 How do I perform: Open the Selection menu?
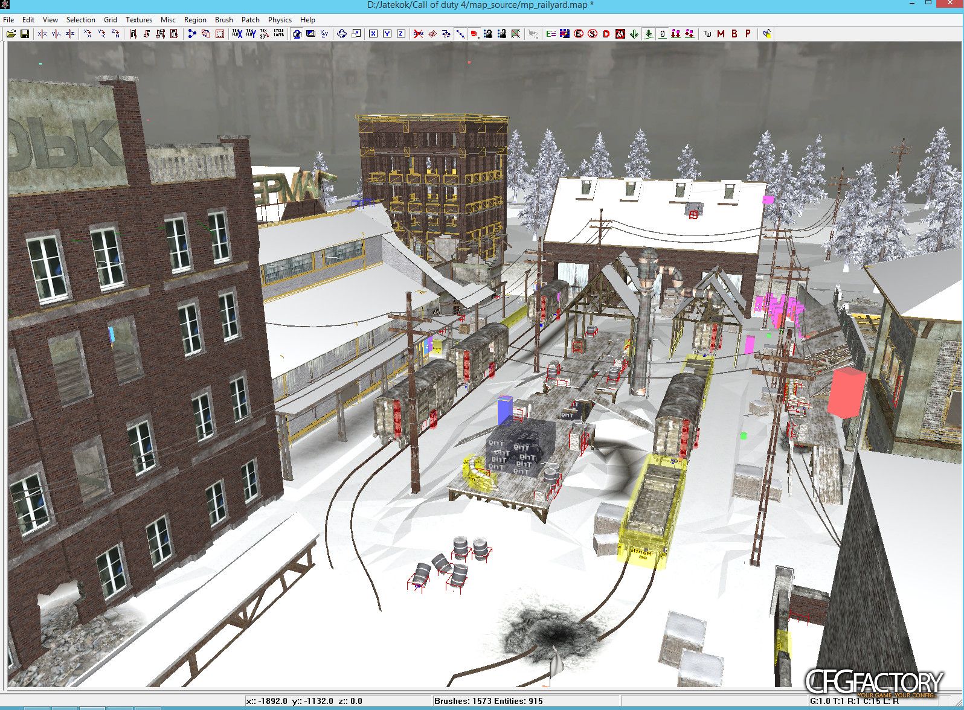80,20
